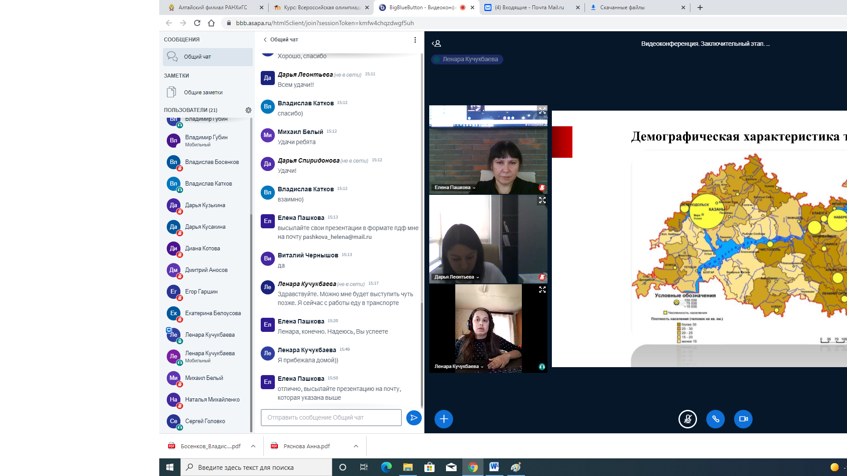Close the BigBlueButton browser tab
847x476 pixels.
[x=472, y=7]
